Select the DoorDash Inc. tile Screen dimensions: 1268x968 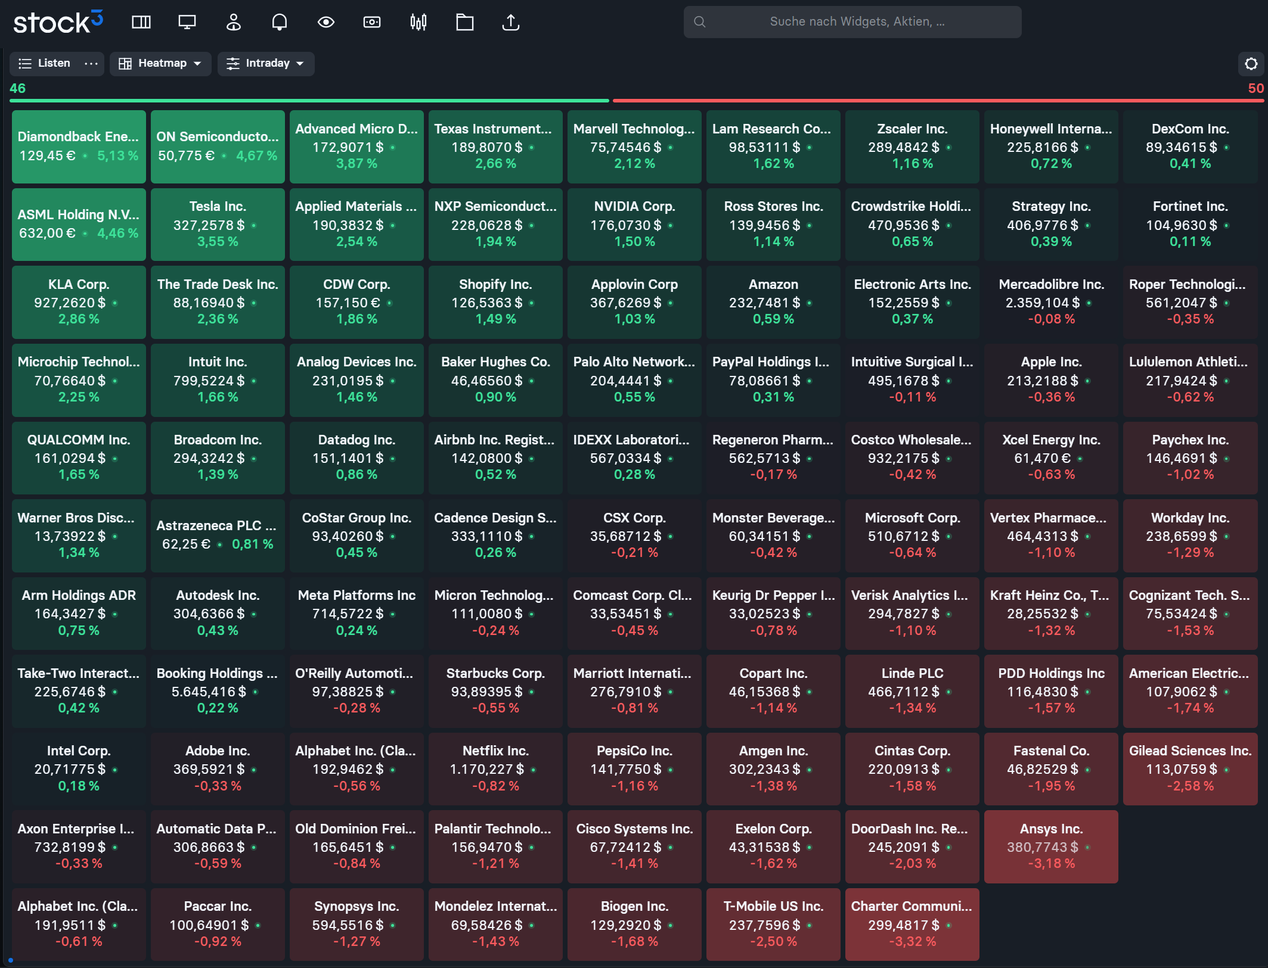912,846
